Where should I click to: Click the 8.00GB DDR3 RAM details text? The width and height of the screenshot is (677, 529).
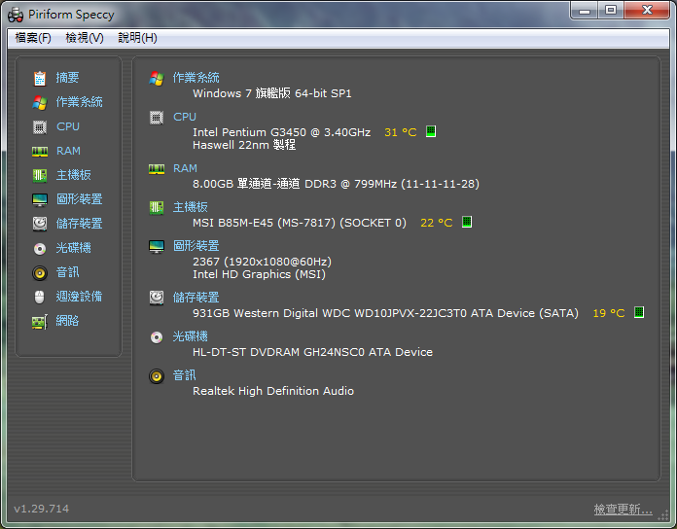click(336, 184)
